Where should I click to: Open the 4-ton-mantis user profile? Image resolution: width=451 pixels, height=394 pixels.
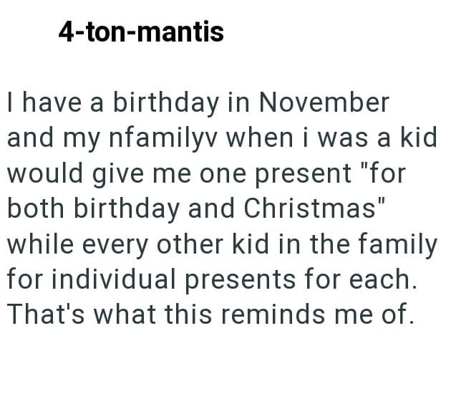pyautogui.click(x=141, y=32)
